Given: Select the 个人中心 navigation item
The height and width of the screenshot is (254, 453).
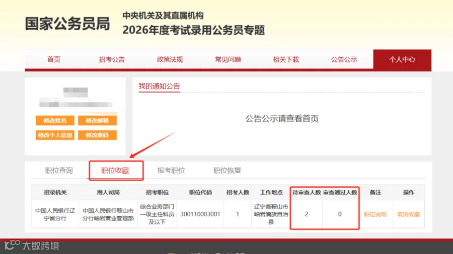Looking at the screenshot, I should 402,59.
